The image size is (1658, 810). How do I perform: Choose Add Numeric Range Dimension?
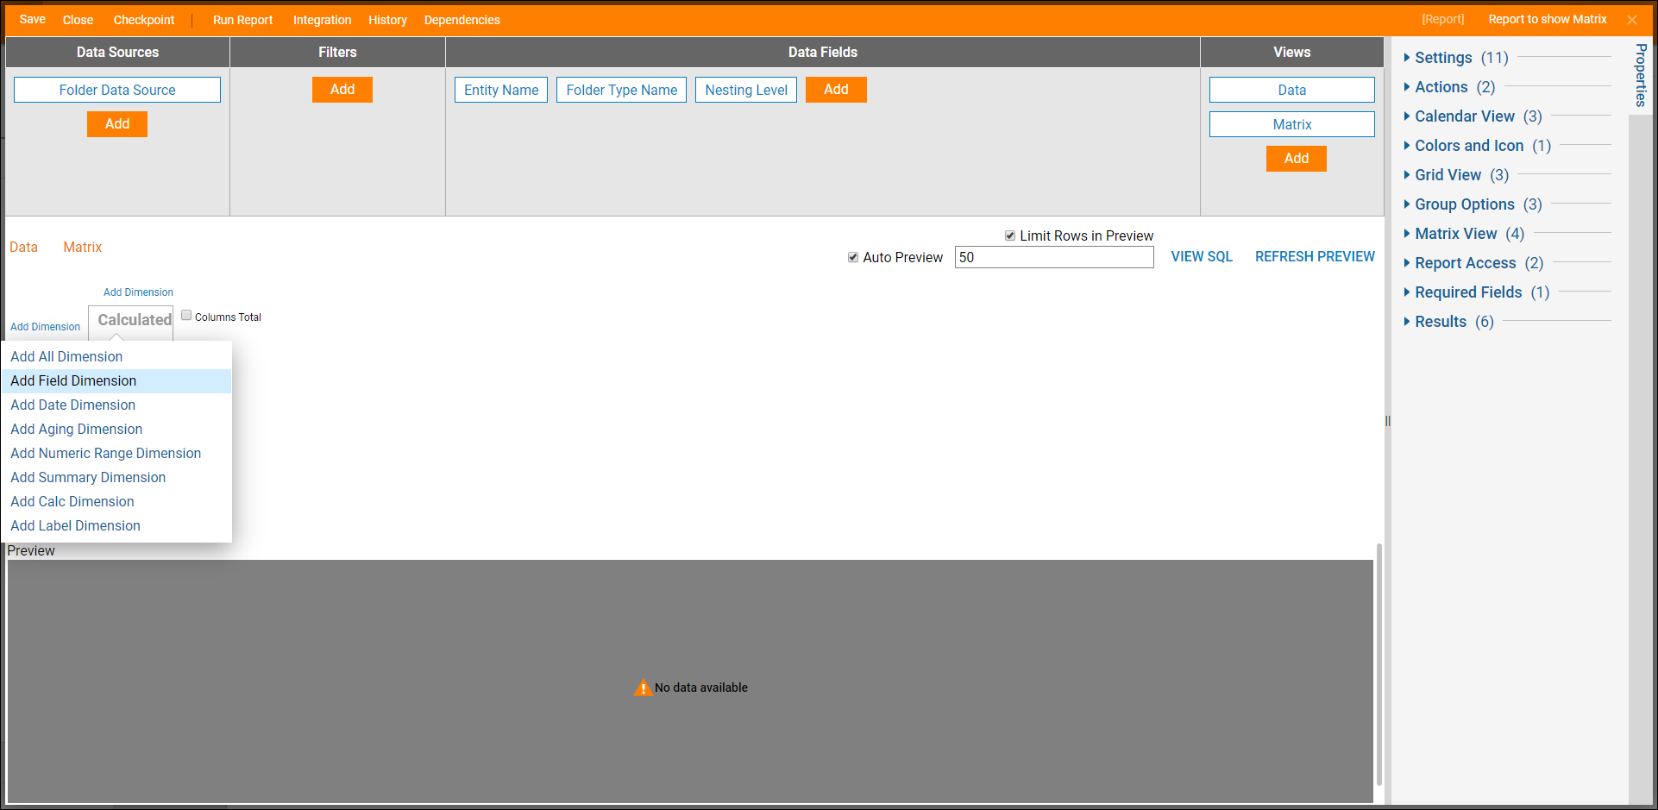116,453
